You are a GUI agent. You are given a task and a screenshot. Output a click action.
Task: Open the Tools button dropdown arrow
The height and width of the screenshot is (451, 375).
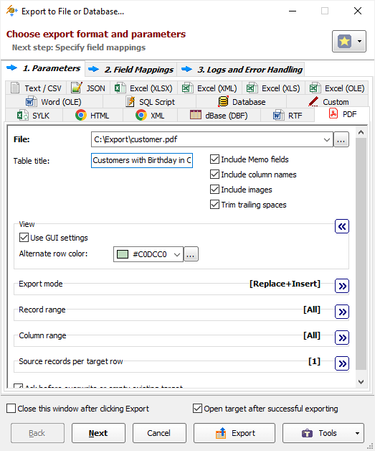click(357, 433)
